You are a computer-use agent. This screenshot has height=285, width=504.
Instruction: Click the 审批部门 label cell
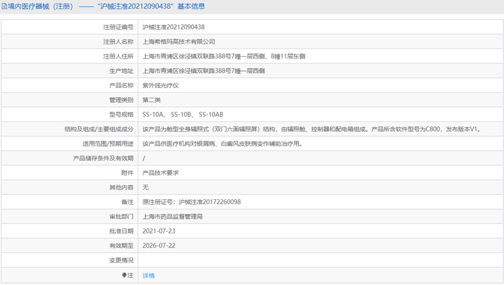tap(69, 216)
